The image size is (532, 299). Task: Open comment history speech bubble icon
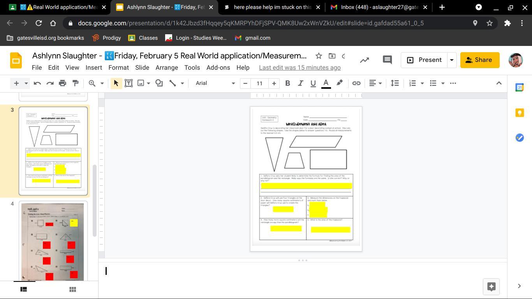click(387, 60)
